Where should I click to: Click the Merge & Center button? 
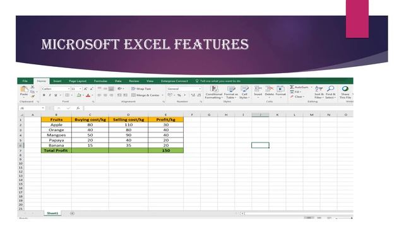click(146, 95)
